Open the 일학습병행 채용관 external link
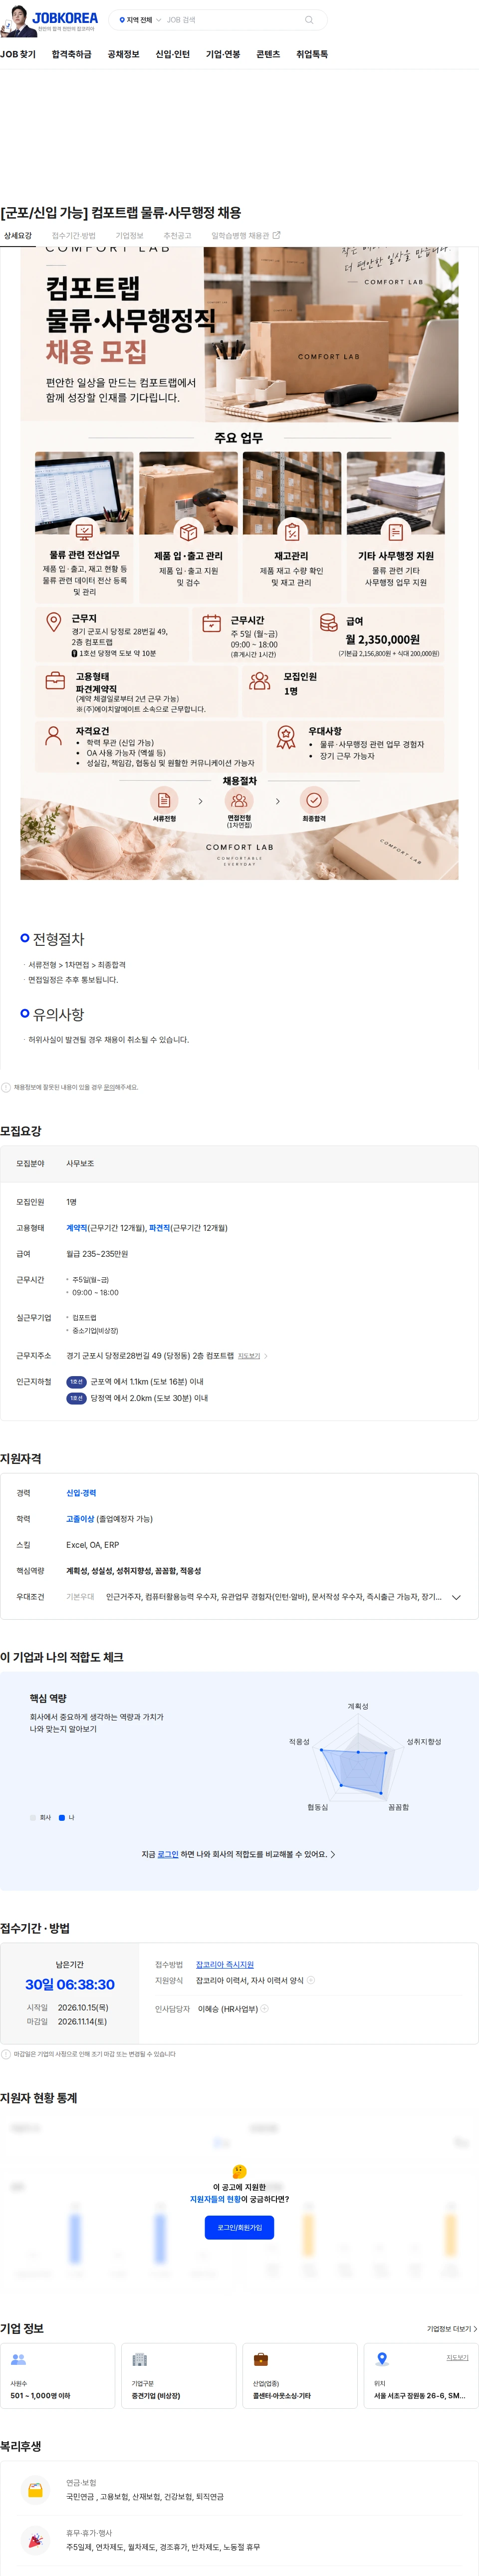This screenshot has width=479, height=2576. pyautogui.click(x=245, y=236)
